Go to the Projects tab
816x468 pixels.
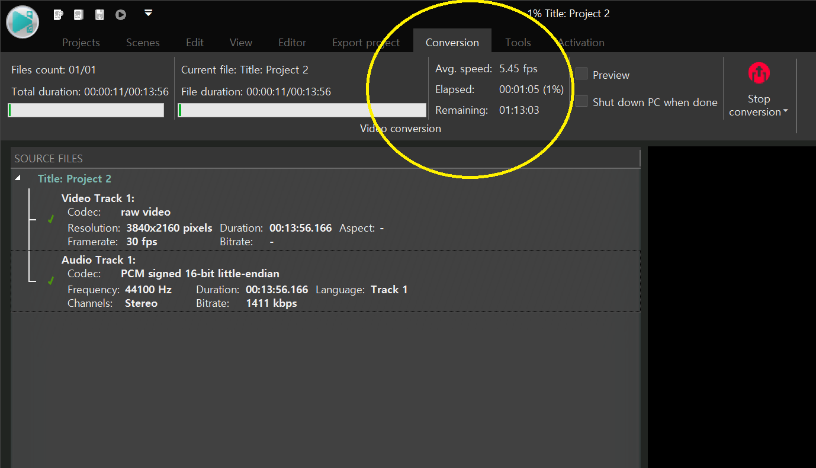pyautogui.click(x=81, y=43)
